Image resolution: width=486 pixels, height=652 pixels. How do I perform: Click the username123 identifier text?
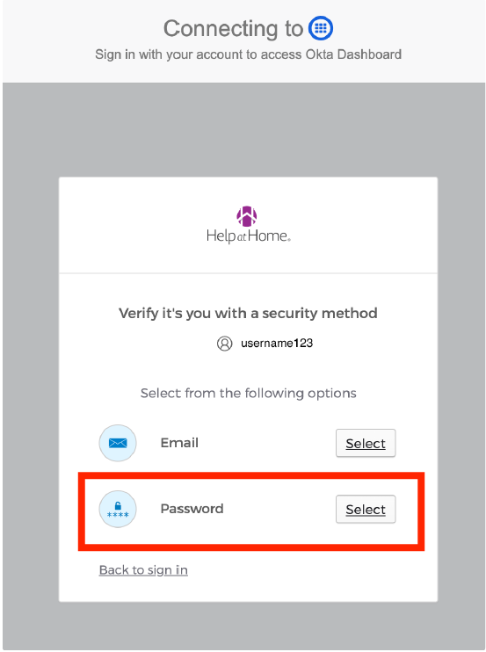[277, 344]
